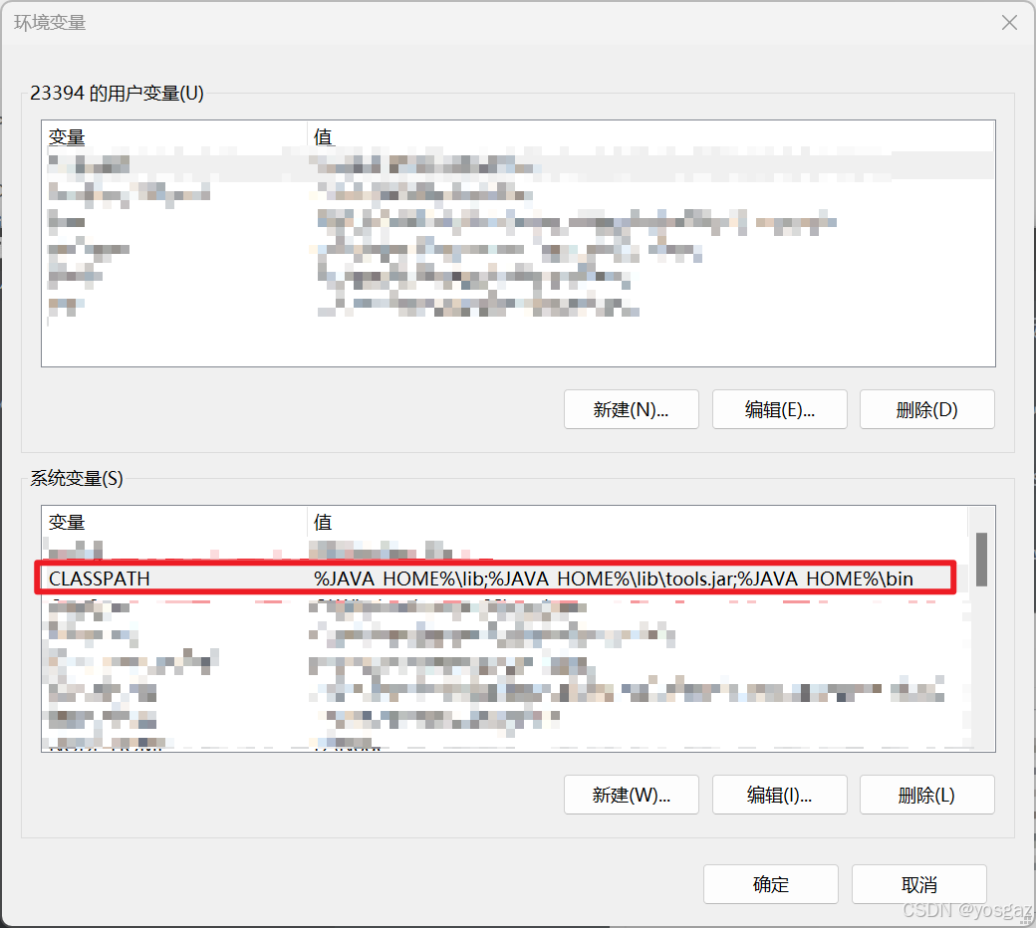Click 值 column header in user variables
The width and height of the screenshot is (1036, 928).
tap(323, 137)
